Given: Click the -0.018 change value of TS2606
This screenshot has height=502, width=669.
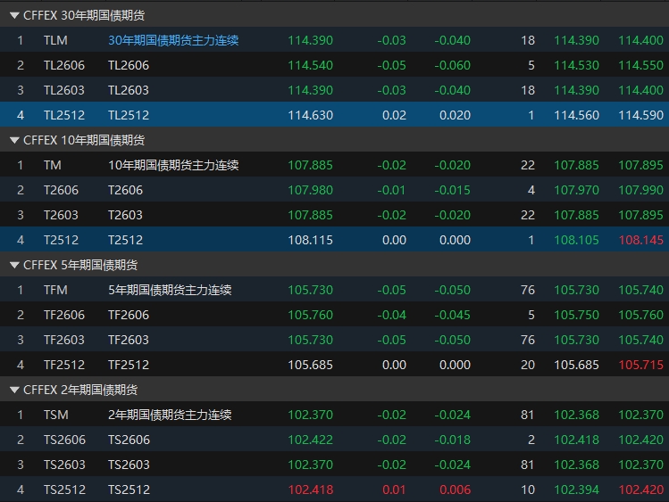Looking at the screenshot, I should point(452,440).
